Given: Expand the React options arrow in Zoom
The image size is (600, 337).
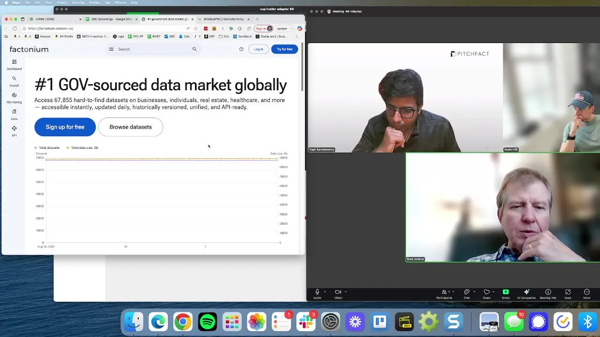Looking at the screenshot, I should click(x=493, y=292).
